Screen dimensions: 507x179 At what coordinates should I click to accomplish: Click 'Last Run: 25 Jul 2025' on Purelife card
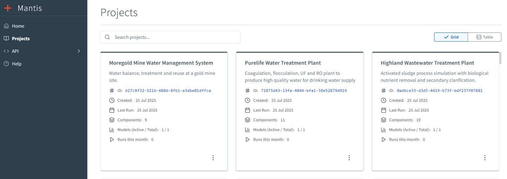pyautogui.click(x=273, y=110)
